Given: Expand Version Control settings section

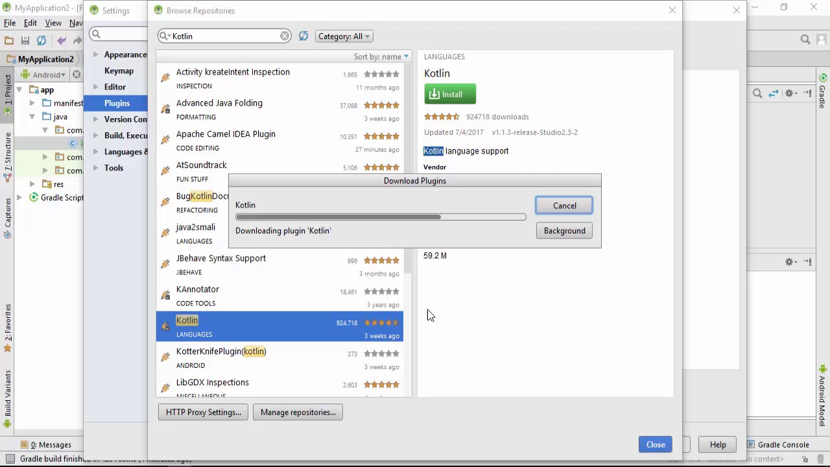Looking at the screenshot, I should click(x=95, y=119).
